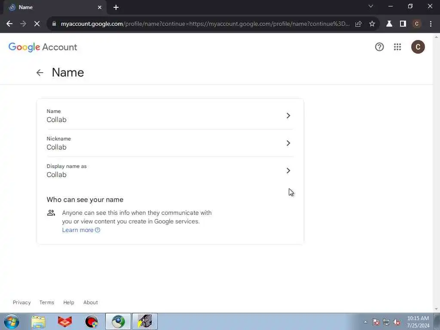Open the Chrome profile C avatar in toolbar
440x330 pixels.
click(x=417, y=24)
